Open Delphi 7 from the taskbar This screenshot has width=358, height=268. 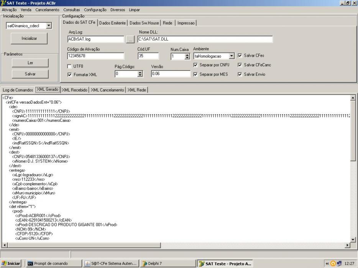pyautogui.click(x=168, y=263)
